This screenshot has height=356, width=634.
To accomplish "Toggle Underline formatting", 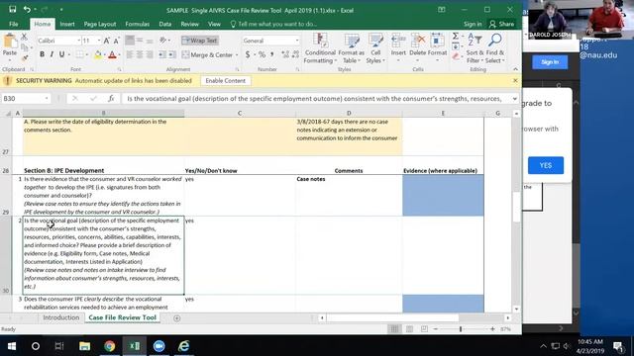I will tap(61, 54).
